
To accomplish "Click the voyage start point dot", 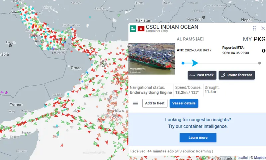I will tap(183, 63).
